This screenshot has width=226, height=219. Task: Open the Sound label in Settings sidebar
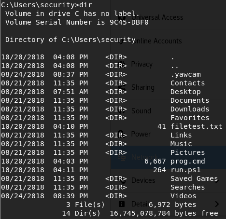click(x=141, y=111)
